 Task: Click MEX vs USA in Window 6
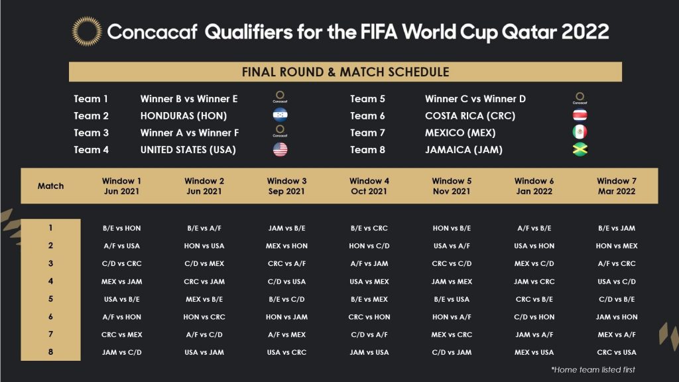click(534, 352)
